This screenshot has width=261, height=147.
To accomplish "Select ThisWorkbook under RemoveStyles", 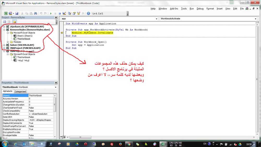I will point(24,39).
